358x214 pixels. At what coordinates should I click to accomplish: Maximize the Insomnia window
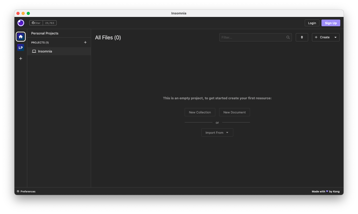click(28, 13)
